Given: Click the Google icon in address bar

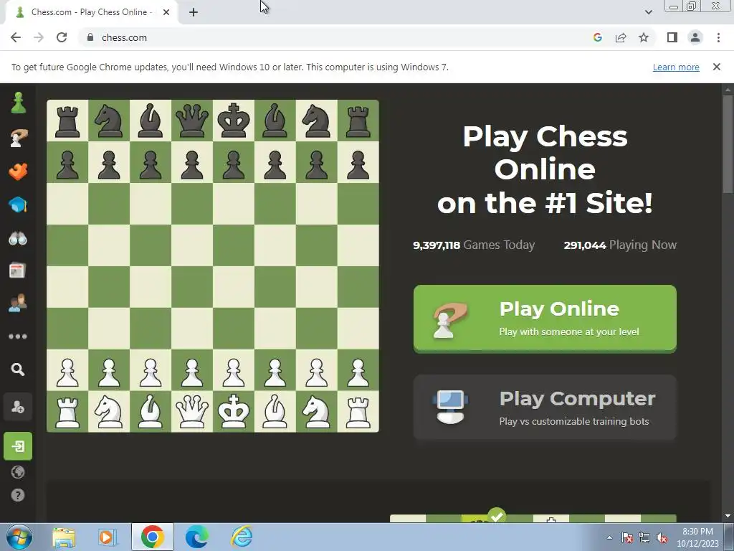Looking at the screenshot, I should point(597,37).
